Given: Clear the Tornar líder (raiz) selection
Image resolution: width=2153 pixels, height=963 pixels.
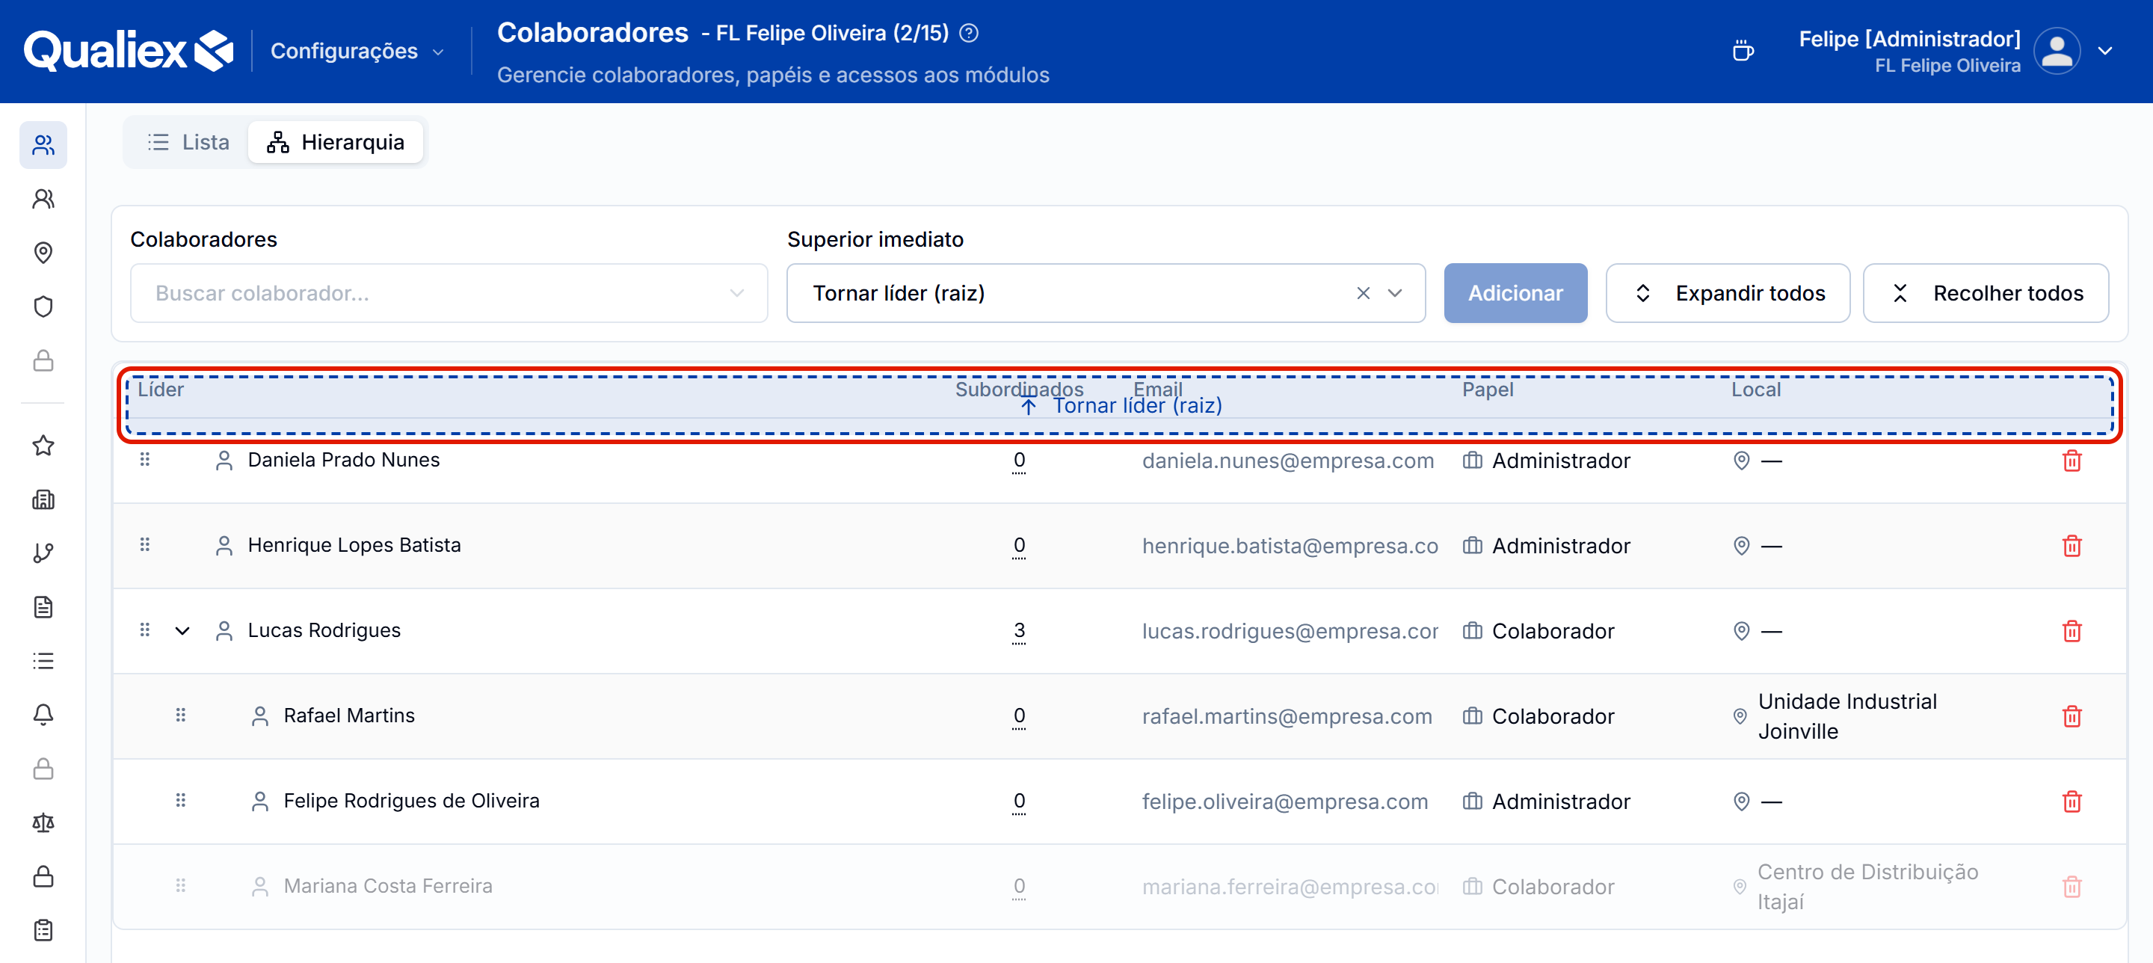Looking at the screenshot, I should (x=1362, y=293).
